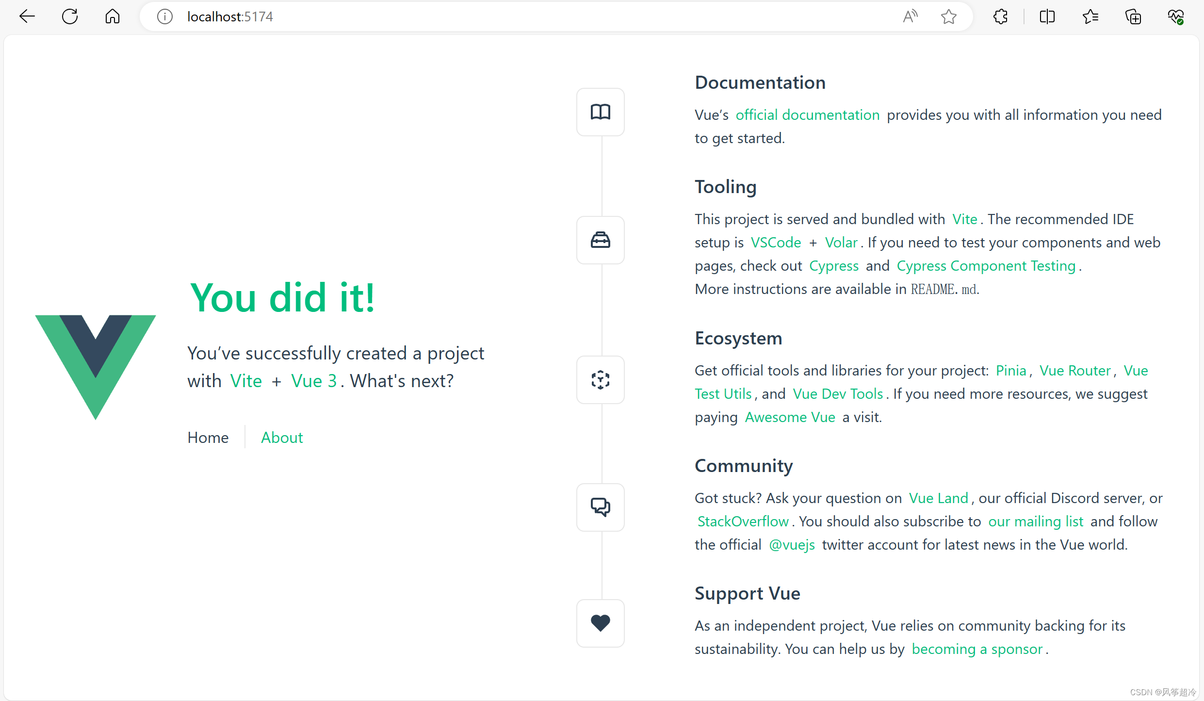This screenshot has width=1204, height=701.
Task: Click the Documentation heading
Action: click(x=760, y=82)
